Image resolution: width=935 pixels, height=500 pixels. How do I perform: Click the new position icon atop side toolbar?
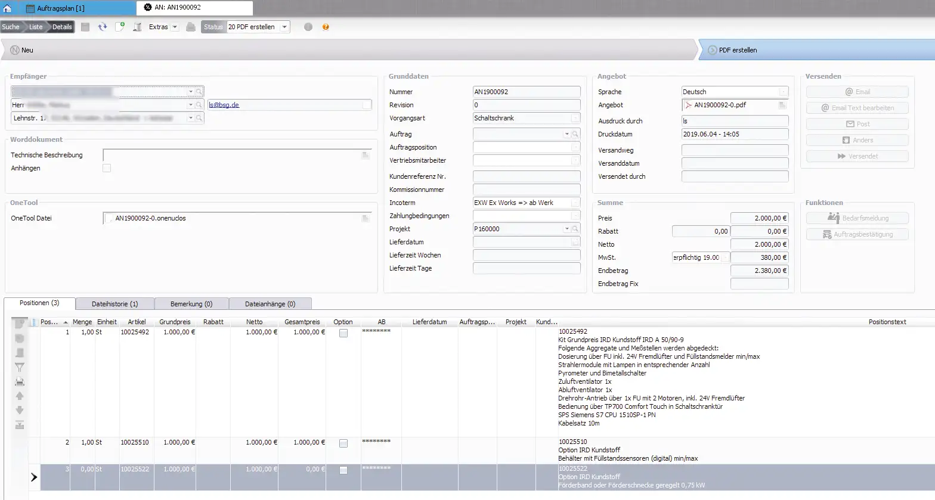click(x=20, y=323)
